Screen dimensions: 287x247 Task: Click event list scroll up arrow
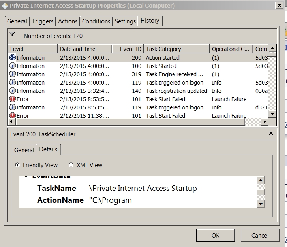click(x=272, y=48)
